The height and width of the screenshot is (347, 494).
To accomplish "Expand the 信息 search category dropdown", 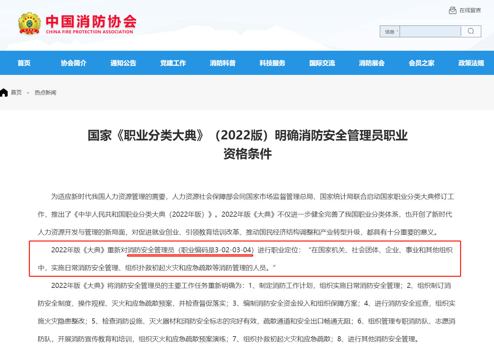I will pyautogui.click(x=390, y=32).
